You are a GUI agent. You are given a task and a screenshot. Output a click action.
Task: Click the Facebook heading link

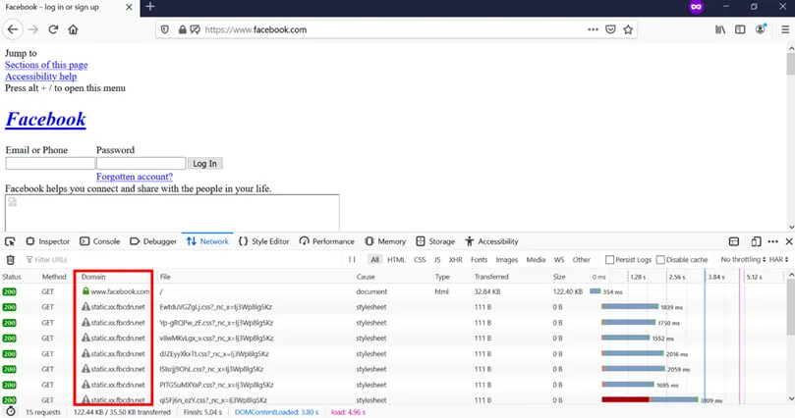[45, 120]
